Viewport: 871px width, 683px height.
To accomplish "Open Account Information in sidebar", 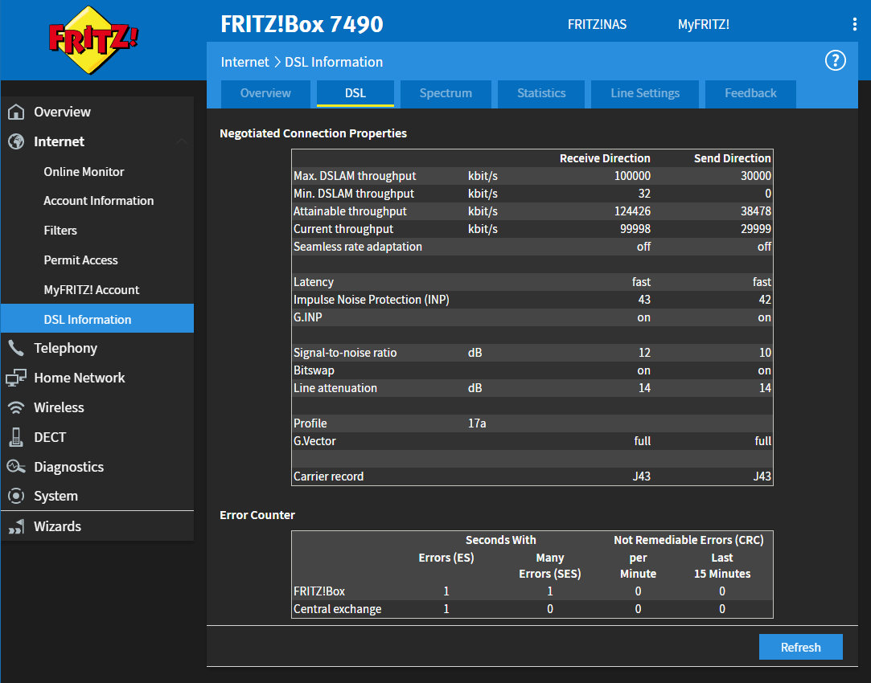I will 99,201.
